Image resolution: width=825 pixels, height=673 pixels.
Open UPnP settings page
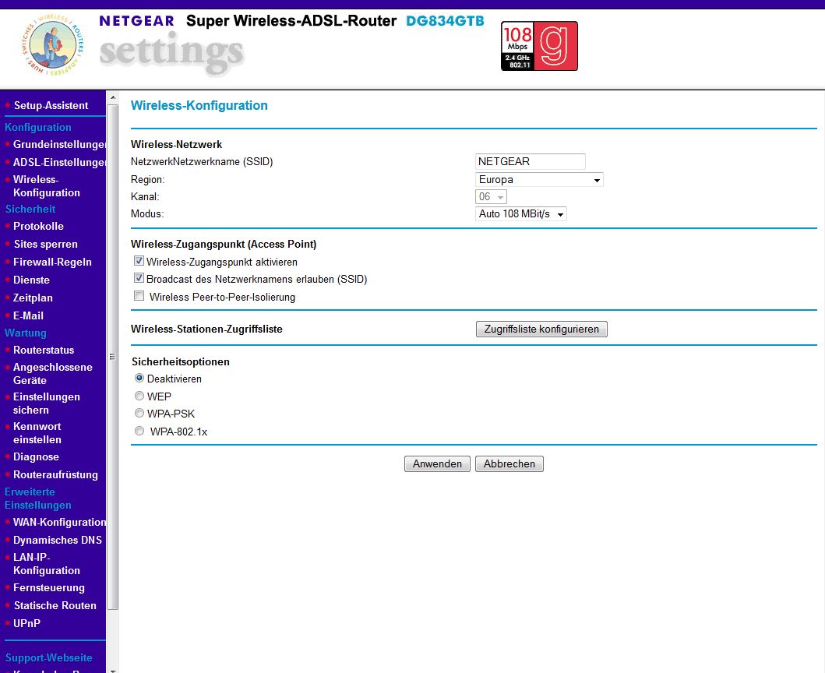(26, 624)
